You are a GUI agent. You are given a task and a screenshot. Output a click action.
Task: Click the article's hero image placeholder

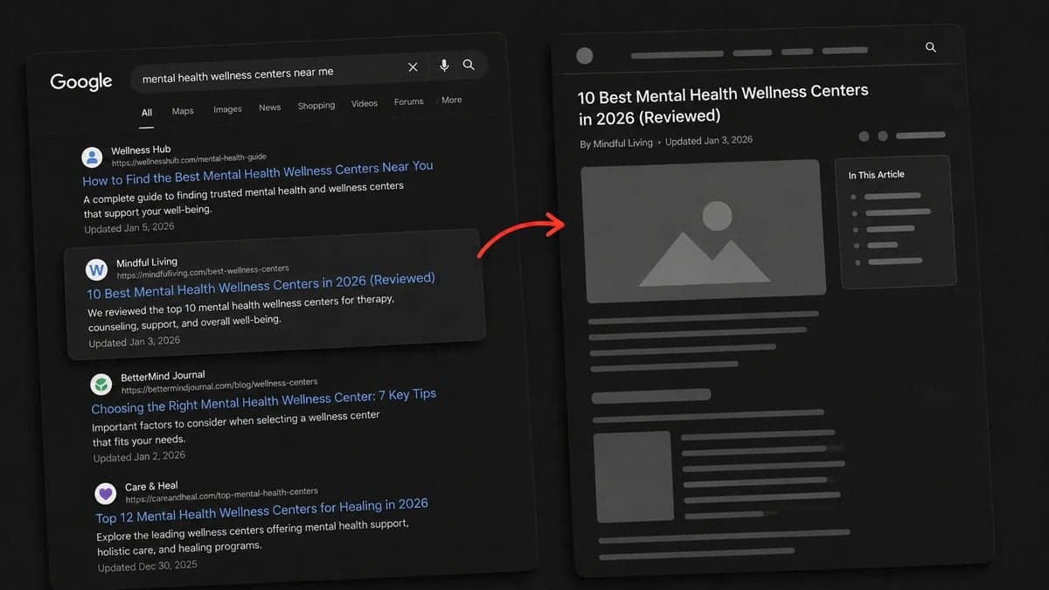click(x=703, y=231)
